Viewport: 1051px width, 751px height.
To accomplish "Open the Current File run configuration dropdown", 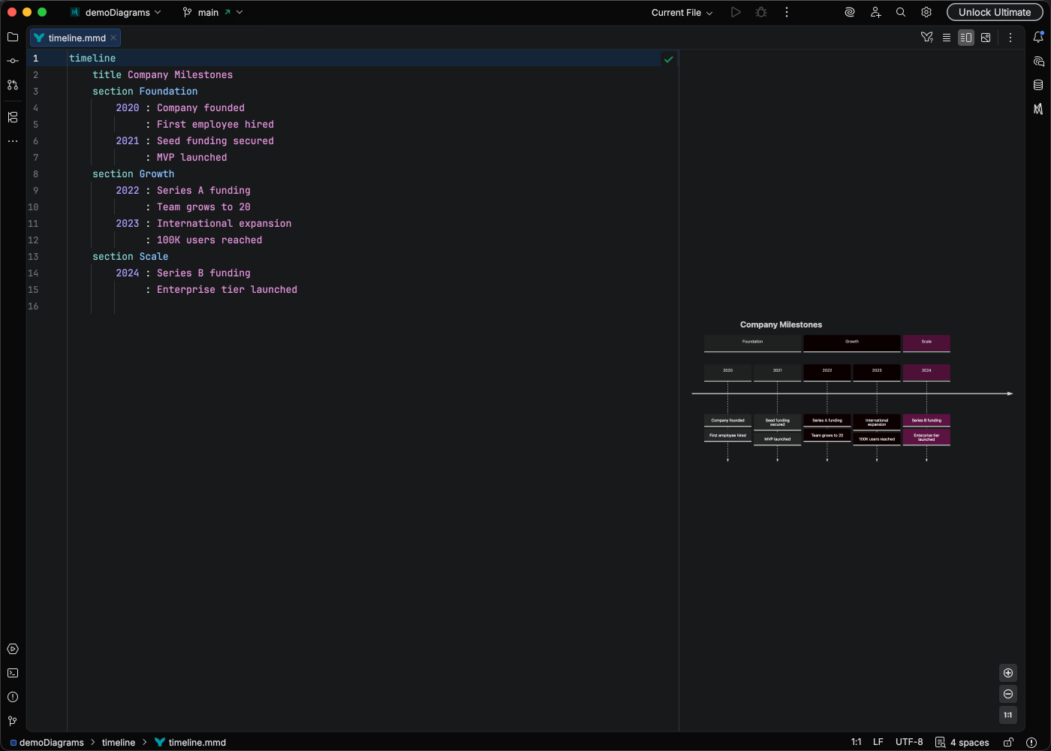I will 682,13.
